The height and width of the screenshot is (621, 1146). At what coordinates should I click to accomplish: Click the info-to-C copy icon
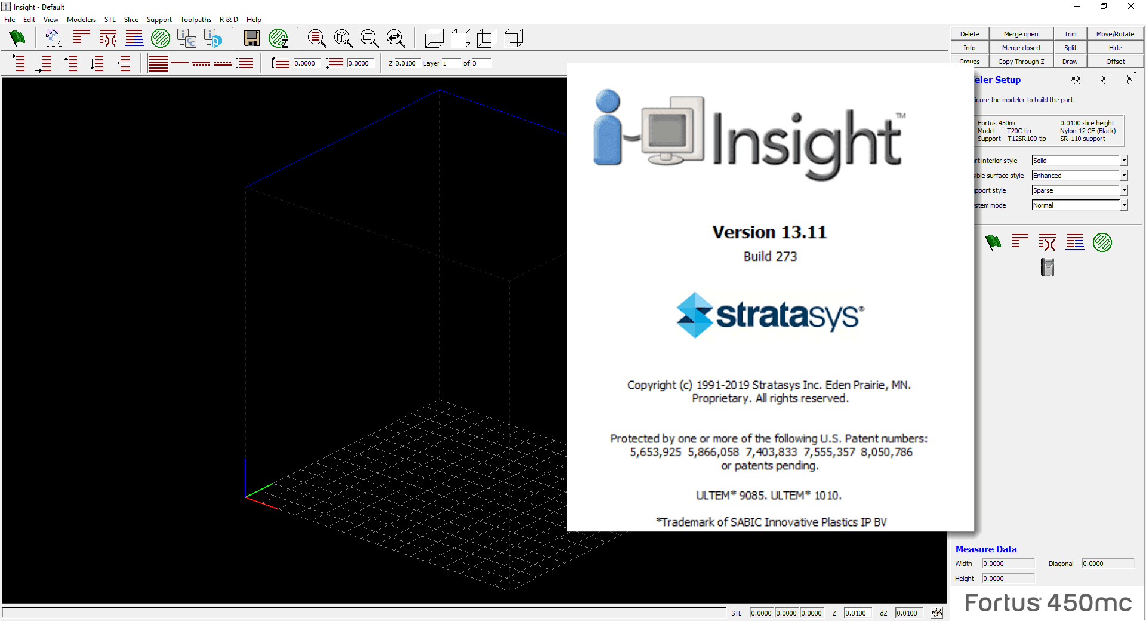[x=187, y=38]
